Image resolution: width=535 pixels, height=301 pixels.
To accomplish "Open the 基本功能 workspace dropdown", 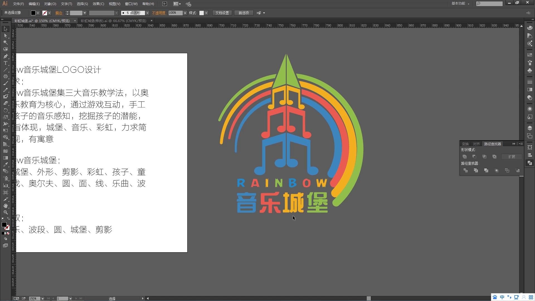I will point(460,4).
